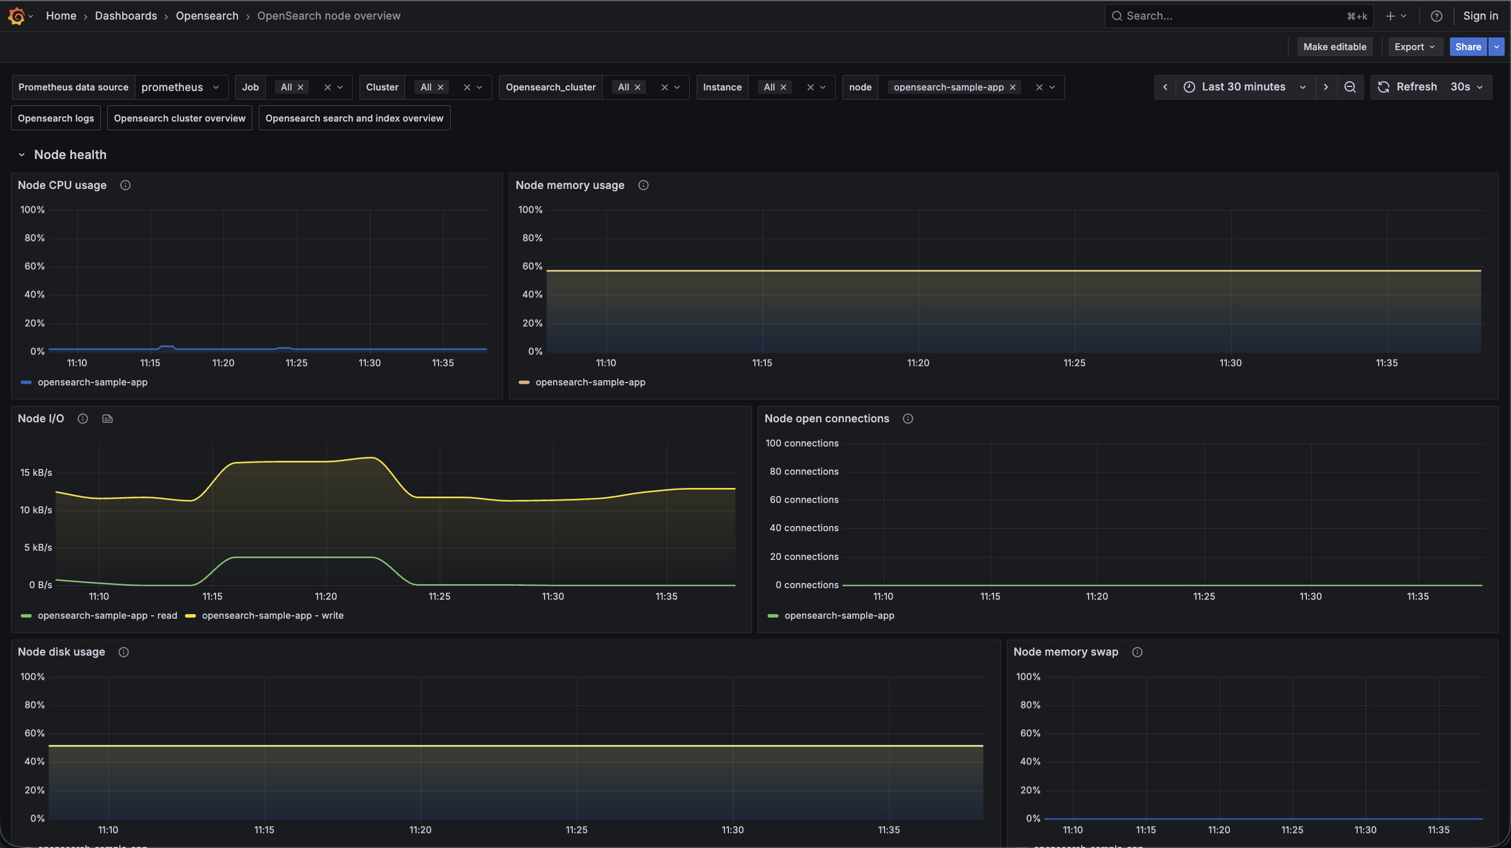Click the refresh circular arrows icon
The image size is (1511, 848).
pyautogui.click(x=1383, y=87)
